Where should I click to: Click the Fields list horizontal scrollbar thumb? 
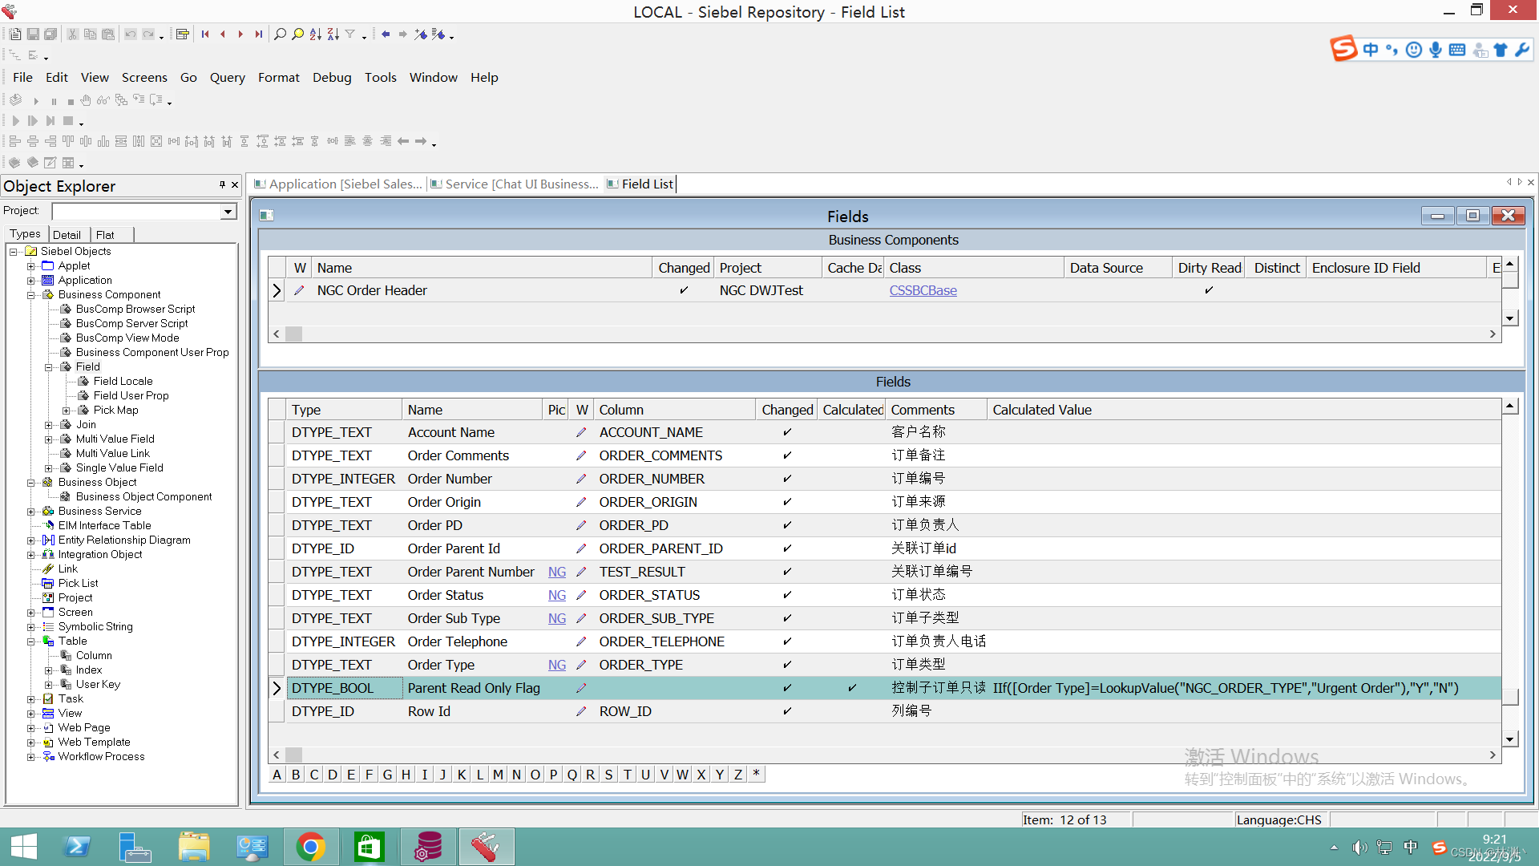294,755
